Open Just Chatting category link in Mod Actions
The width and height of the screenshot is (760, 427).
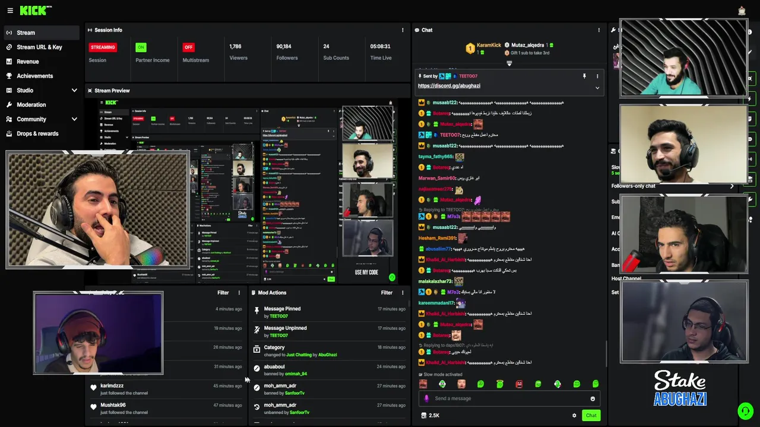click(299, 355)
